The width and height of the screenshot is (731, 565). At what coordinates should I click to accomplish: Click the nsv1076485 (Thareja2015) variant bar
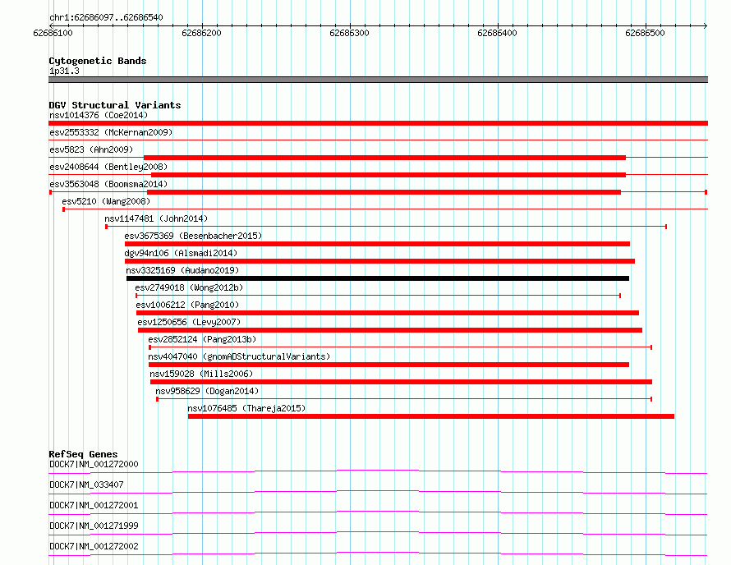tap(431, 416)
